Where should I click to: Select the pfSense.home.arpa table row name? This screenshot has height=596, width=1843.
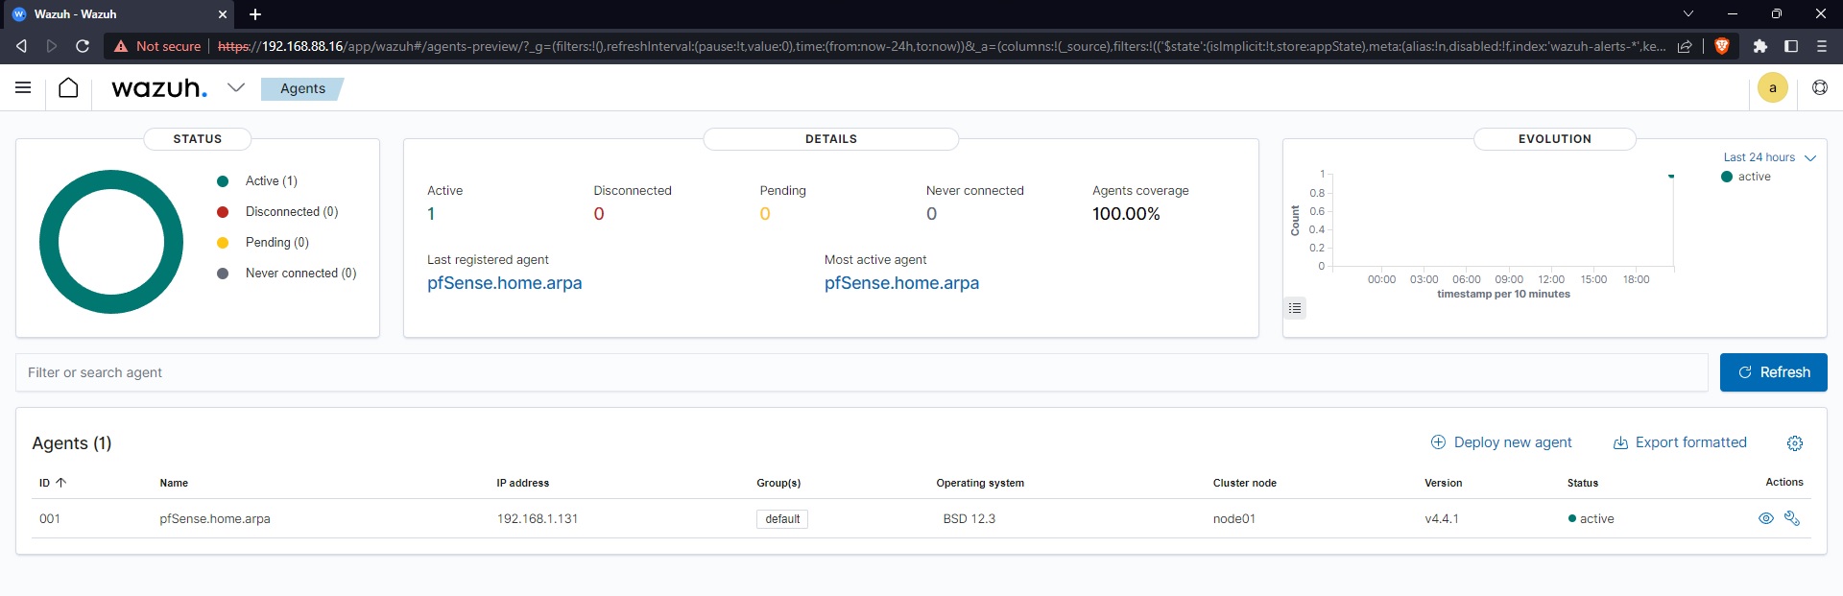(x=215, y=519)
